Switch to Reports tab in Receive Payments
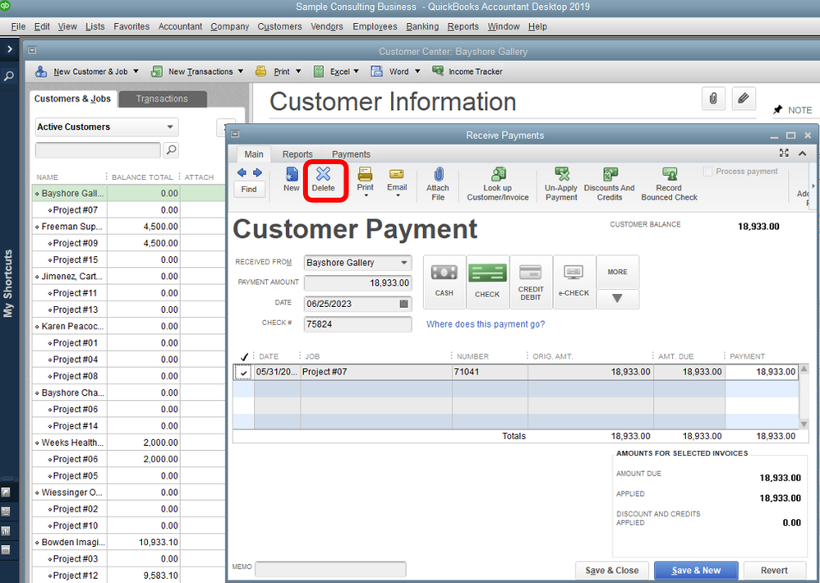 click(297, 154)
